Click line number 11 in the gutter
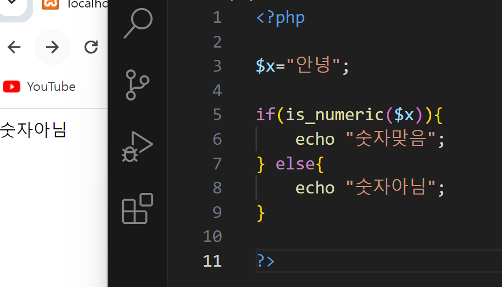This screenshot has width=502, height=287. [x=213, y=261]
